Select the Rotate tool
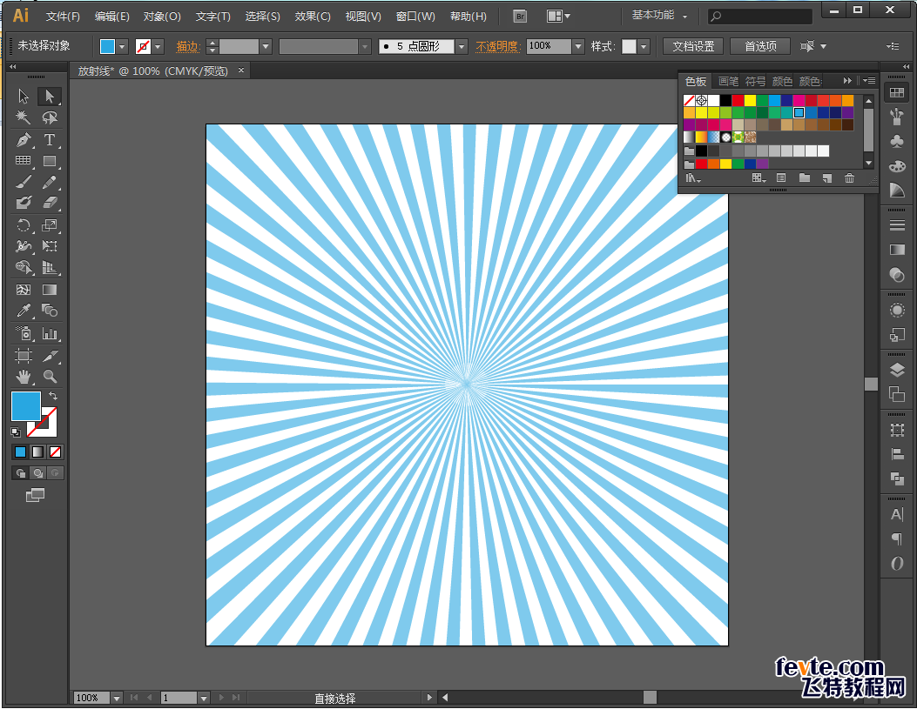The height and width of the screenshot is (709, 917). tap(24, 225)
